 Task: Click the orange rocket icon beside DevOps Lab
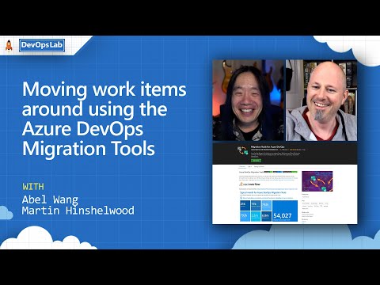[9, 45]
